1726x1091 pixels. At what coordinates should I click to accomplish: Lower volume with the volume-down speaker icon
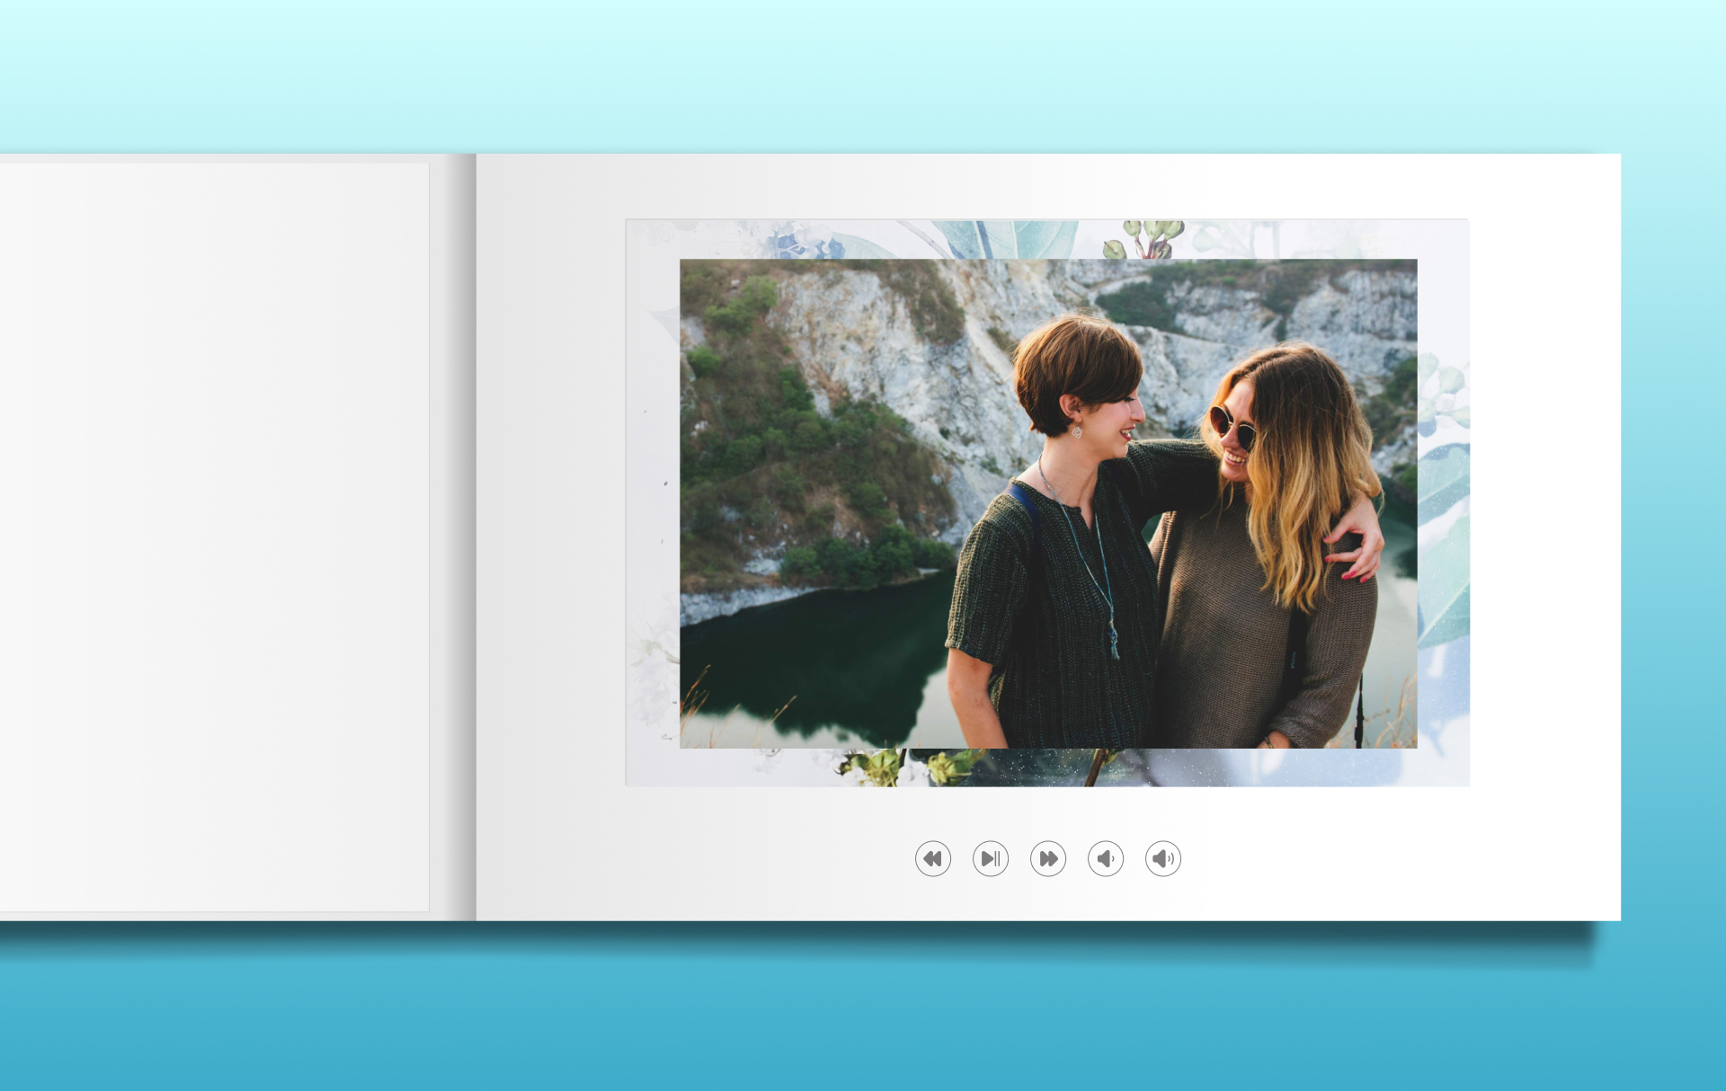pyautogui.click(x=1106, y=858)
